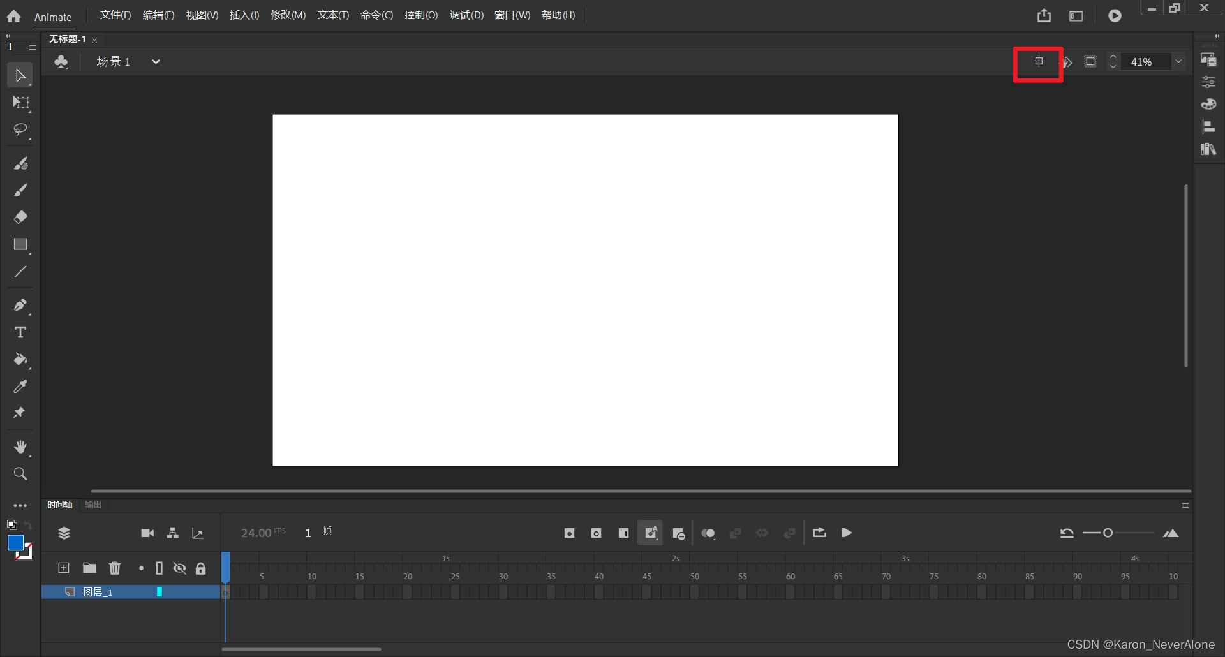This screenshot has height=657, width=1225.
Task: Add a new layer
Action: tap(64, 568)
